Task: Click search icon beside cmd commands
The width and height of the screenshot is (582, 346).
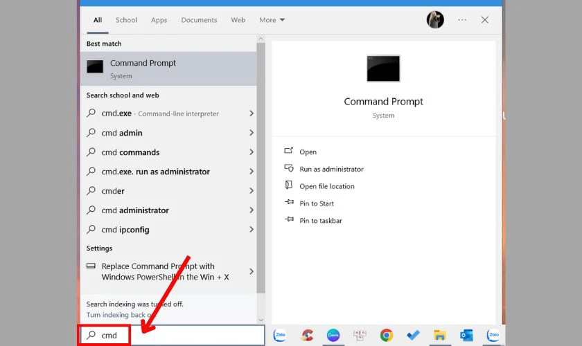Action: (91, 152)
